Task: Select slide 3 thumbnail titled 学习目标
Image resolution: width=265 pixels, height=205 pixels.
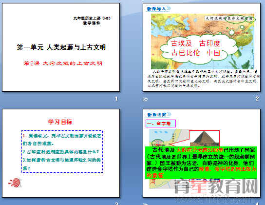Action: (x=61, y=153)
